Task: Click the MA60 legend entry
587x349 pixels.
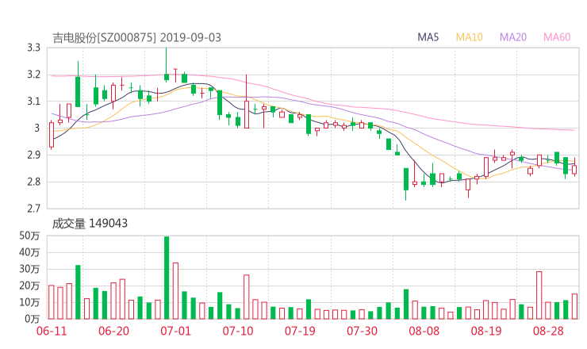Action: (557, 37)
